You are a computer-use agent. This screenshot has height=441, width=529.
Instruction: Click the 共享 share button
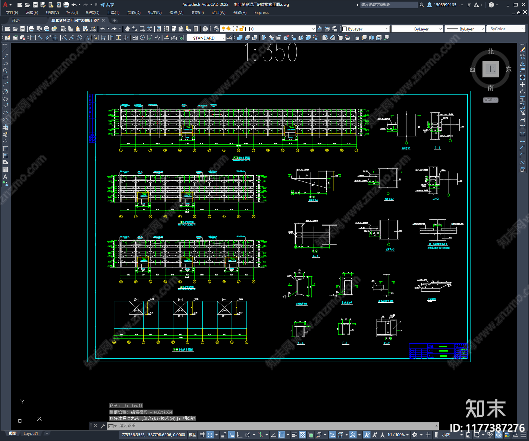[x=107, y=5]
